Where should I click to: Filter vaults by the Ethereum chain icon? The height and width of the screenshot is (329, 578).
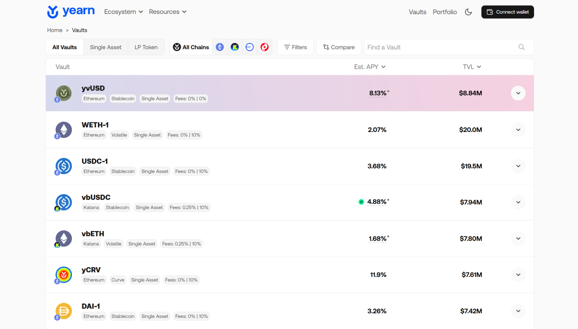point(220,47)
